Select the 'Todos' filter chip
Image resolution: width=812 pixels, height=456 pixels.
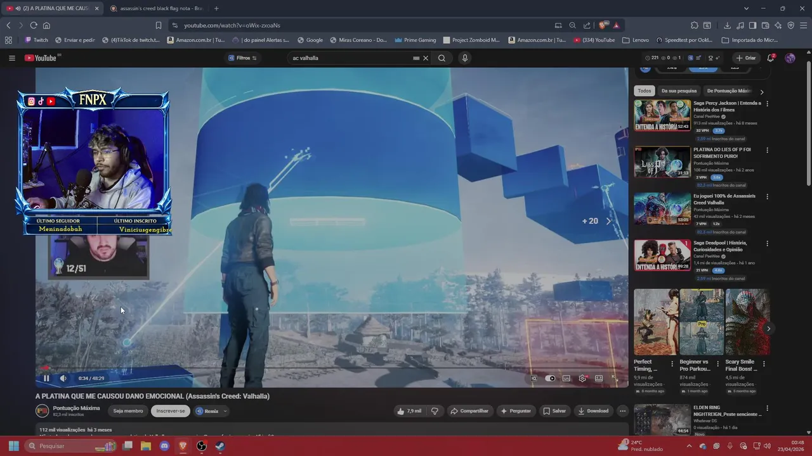645,91
